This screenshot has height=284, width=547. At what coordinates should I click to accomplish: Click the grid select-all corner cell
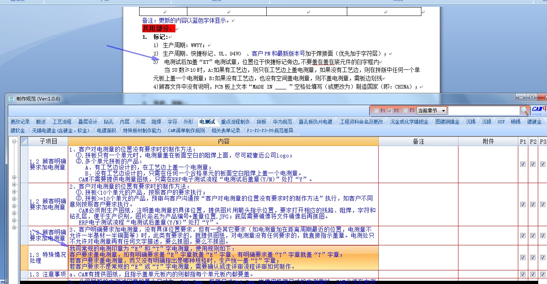pos(24,142)
